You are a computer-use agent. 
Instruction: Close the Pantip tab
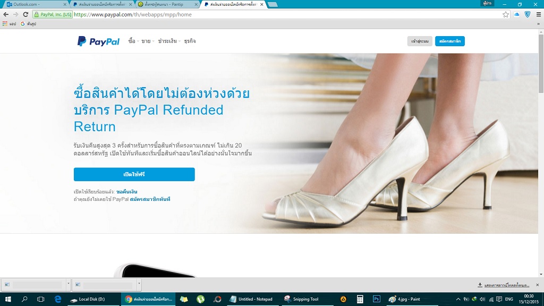(x=196, y=4)
